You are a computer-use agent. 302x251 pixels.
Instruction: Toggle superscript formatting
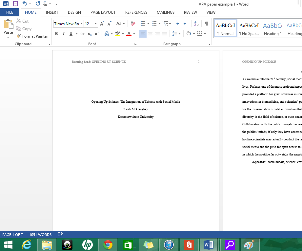pos(96,34)
